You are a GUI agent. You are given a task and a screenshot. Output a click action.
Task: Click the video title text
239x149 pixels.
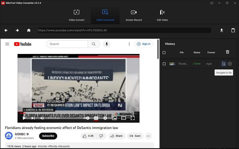click(x=62, y=128)
